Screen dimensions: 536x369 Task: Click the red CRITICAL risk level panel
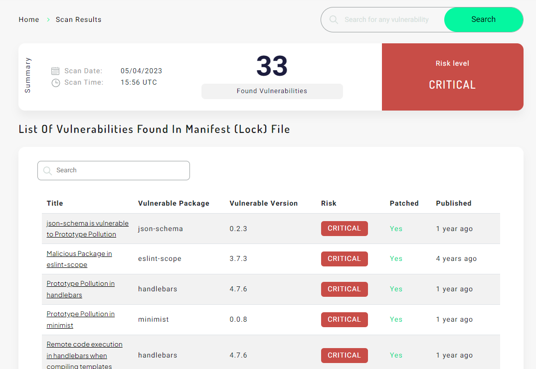pos(452,77)
